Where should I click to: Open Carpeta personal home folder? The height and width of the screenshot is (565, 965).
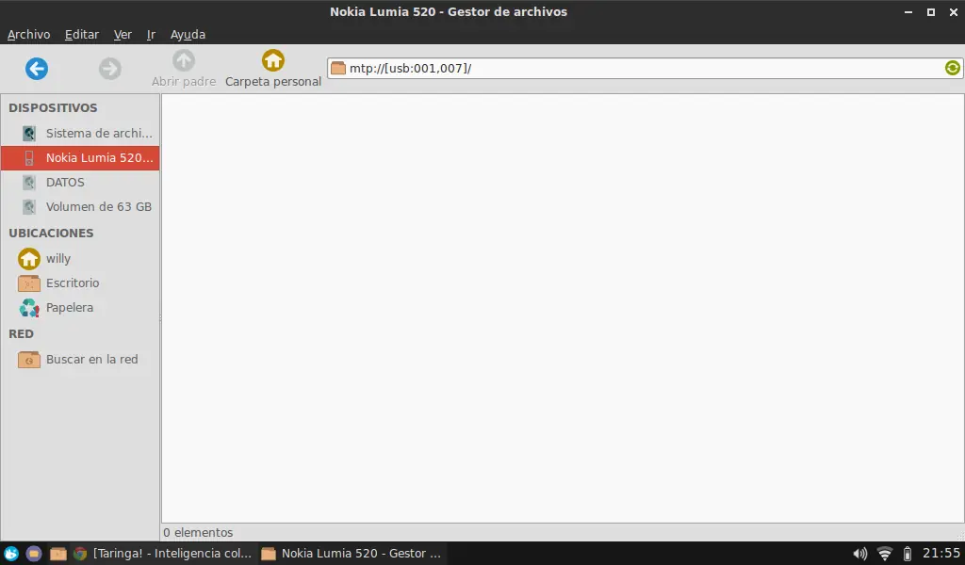(x=273, y=69)
